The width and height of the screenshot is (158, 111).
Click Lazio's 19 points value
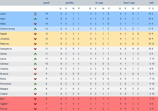(x=47, y=14)
